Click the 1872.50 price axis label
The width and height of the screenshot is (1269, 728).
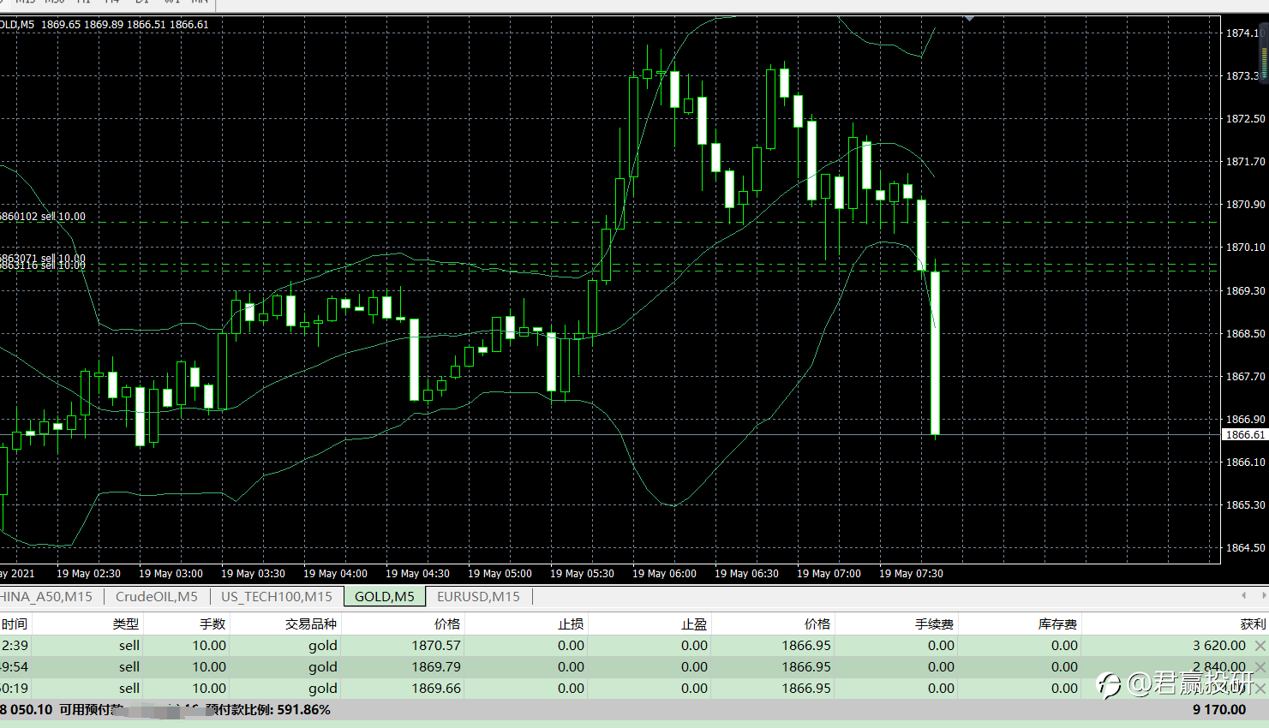pos(1245,118)
